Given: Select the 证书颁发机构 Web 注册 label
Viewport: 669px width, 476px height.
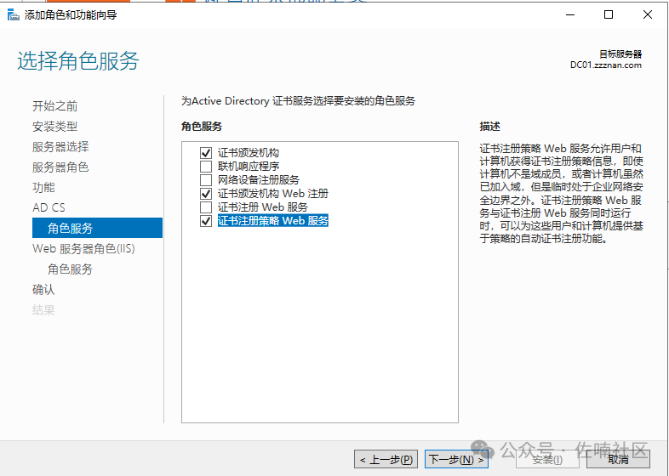Looking at the screenshot, I should 273,194.
